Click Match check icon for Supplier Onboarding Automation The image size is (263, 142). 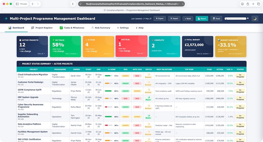pos(149,116)
